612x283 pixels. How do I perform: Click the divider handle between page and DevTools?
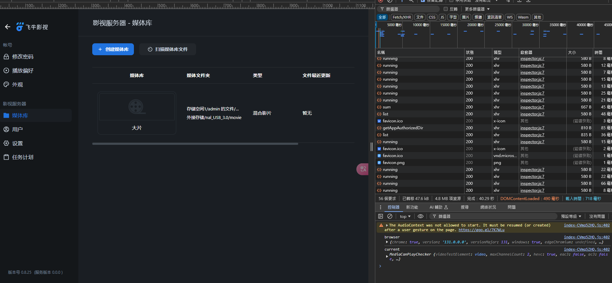372,146
